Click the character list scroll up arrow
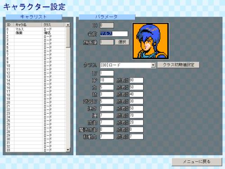The height and width of the screenshot is (169, 225). point(68,25)
